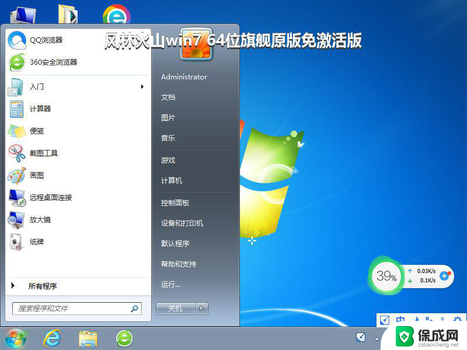Open 计算机 from the right pane
The width and height of the screenshot is (467, 350).
tap(172, 181)
